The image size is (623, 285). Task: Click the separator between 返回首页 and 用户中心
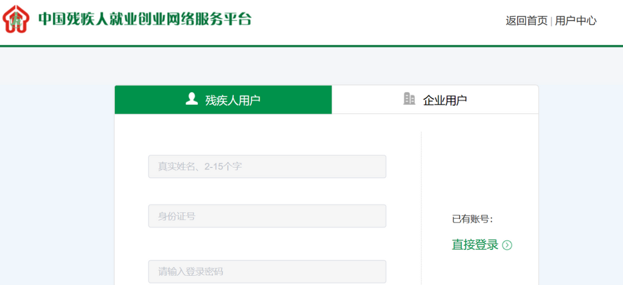pos(551,21)
